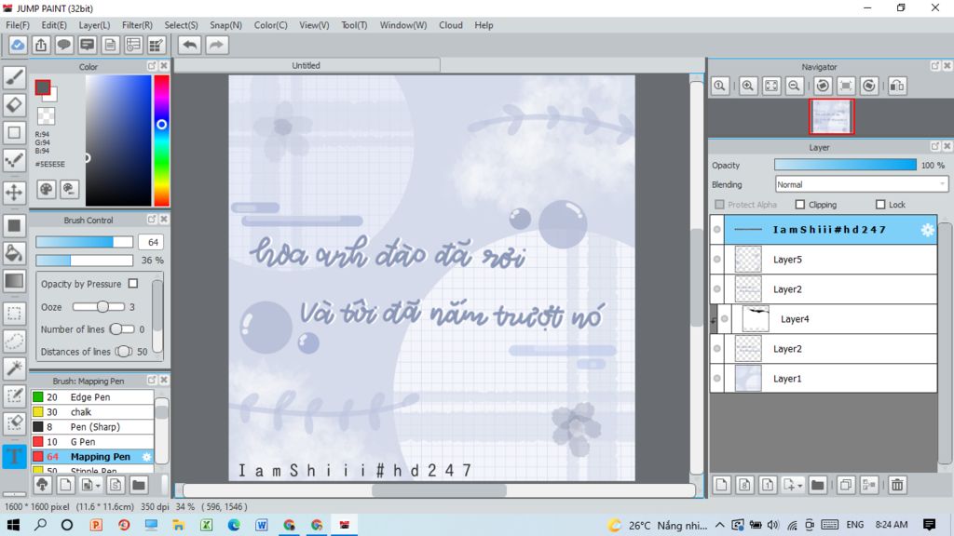Adjust the Ooze slider
954x536 pixels.
pyautogui.click(x=99, y=307)
